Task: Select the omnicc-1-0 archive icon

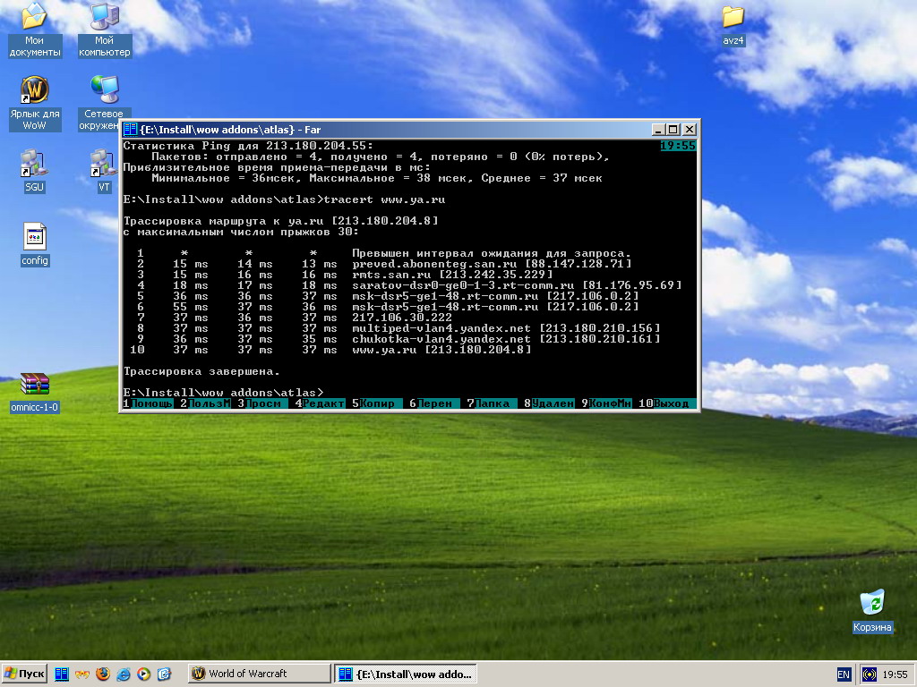Action: coord(35,393)
